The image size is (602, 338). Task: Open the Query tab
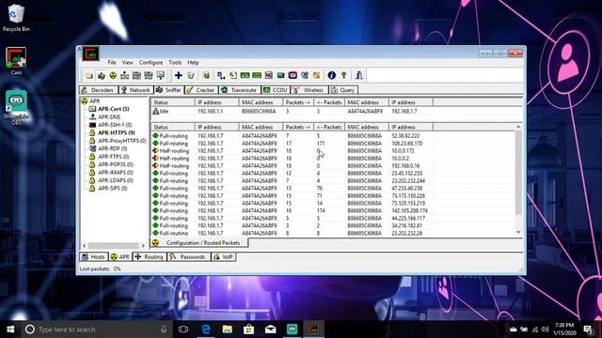point(343,90)
